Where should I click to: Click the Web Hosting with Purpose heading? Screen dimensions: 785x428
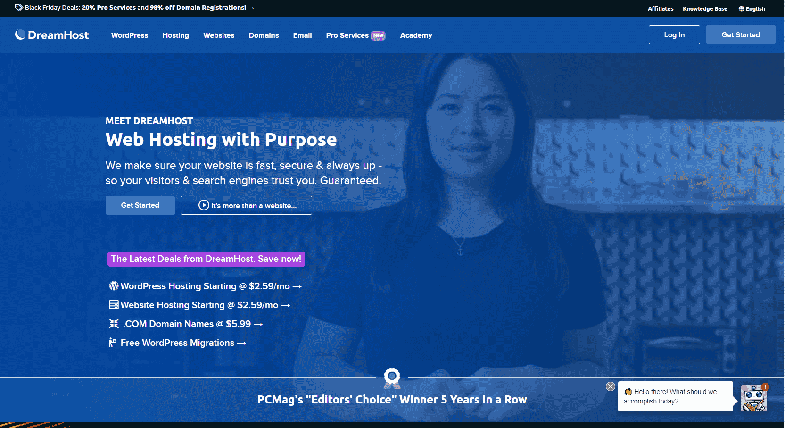[221, 140]
